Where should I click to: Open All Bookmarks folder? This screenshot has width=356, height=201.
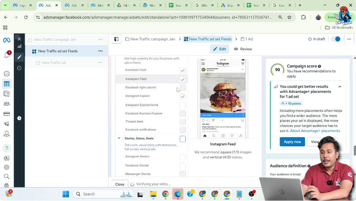point(339,28)
